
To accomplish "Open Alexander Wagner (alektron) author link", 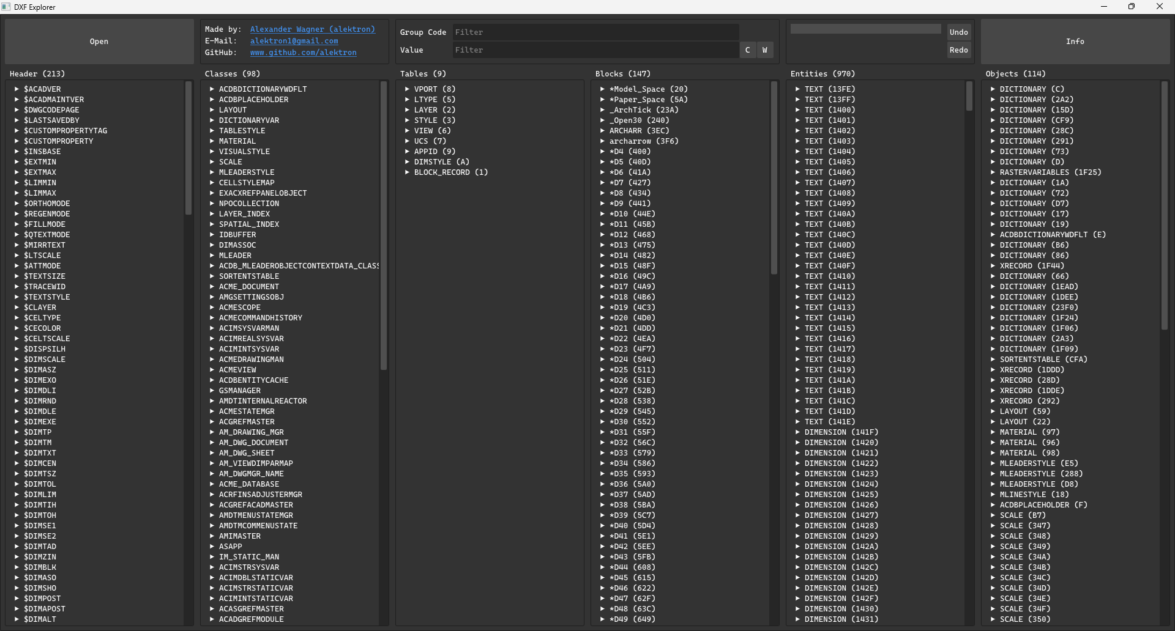I will pyautogui.click(x=312, y=29).
